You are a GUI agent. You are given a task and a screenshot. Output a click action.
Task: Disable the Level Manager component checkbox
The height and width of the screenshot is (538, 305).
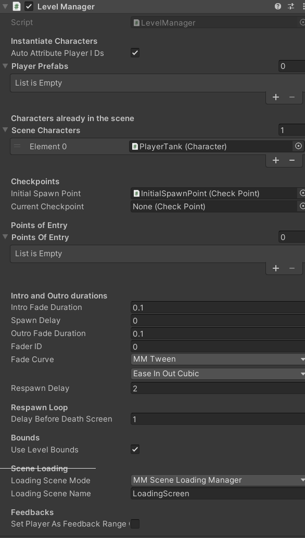[29, 6]
